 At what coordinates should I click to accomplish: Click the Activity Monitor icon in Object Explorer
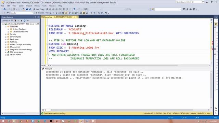pos(28,20)
